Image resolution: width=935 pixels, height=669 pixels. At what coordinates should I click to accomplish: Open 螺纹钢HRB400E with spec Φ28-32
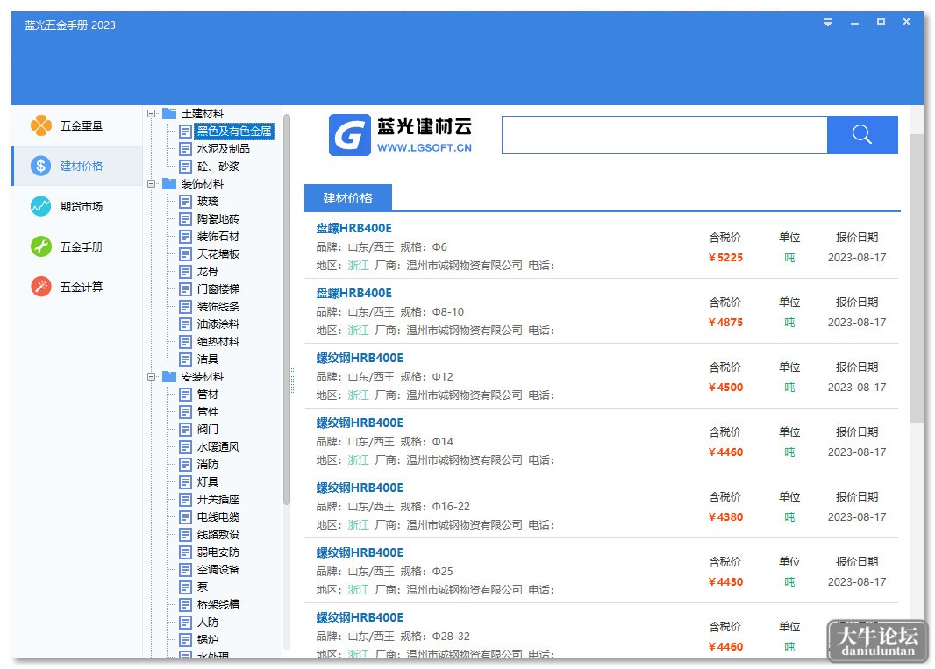pos(360,618)
